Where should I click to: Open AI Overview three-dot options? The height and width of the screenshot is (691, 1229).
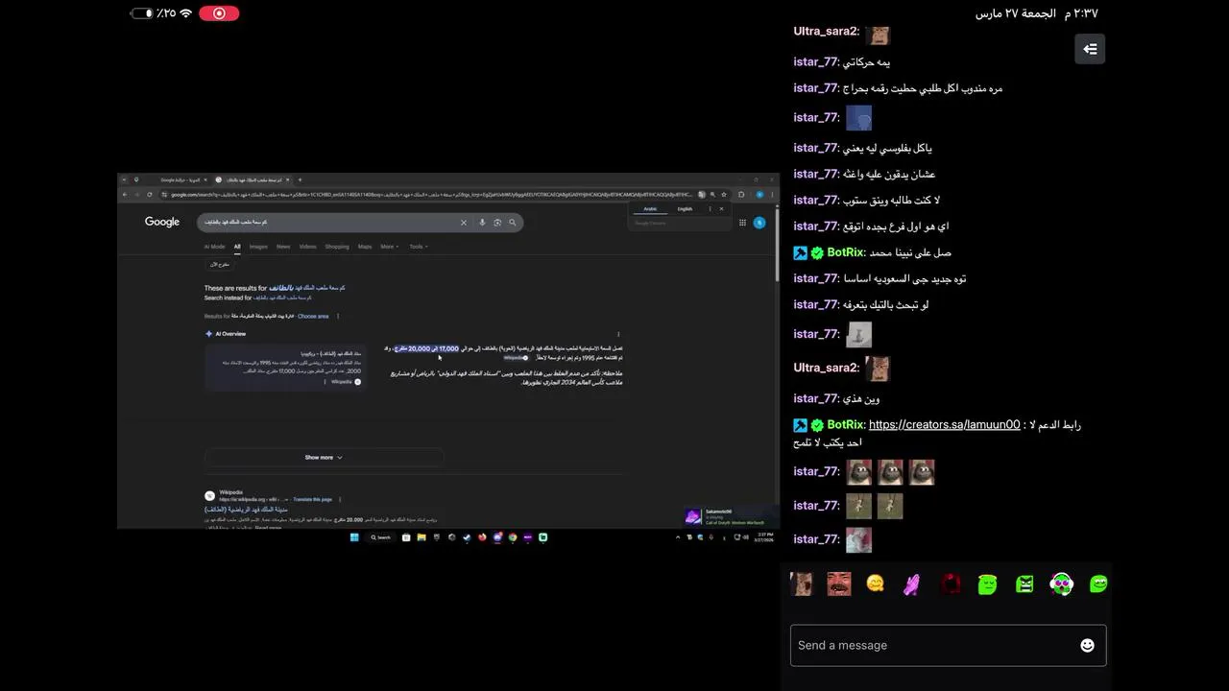(618, 334)
